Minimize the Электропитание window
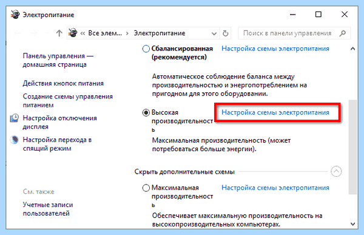 (x=293, y=15)
